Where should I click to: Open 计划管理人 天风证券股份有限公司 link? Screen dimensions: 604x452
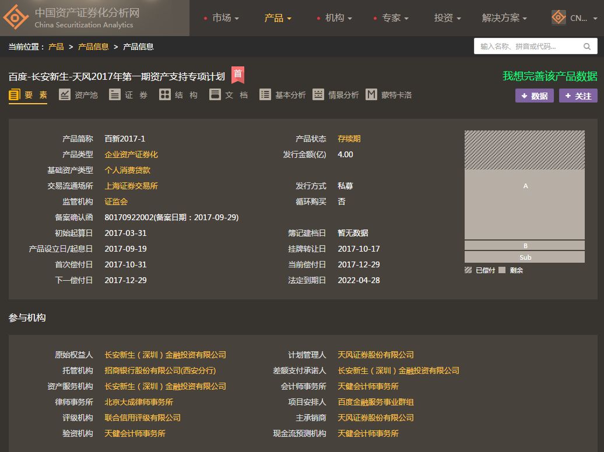375,355
